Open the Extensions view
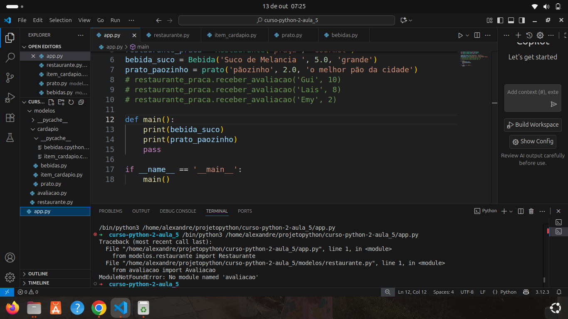This screenshot has width=568, height=319. (x=10, y=118)
